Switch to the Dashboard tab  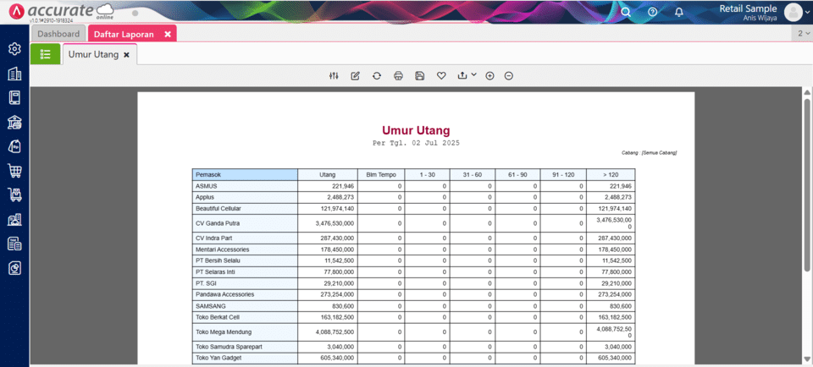pos(58,34)
